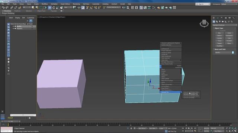Screen dimensions: 238x133
Task: Activate the Select and Move tool
Action: [49, 7]
